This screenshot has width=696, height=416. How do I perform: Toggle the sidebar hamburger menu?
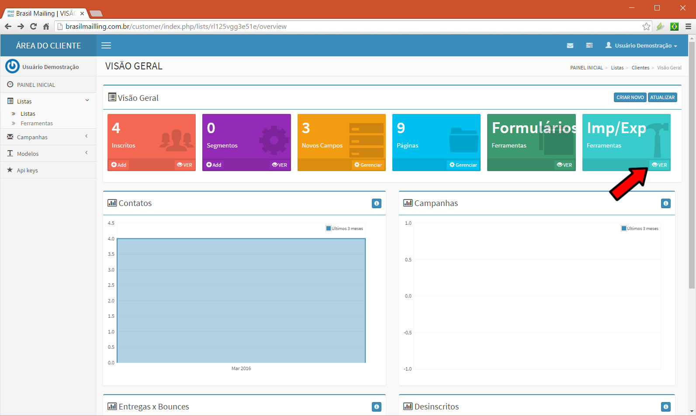106,45
